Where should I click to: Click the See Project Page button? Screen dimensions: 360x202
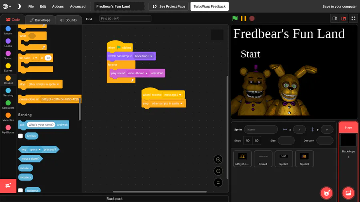pos(169,6)
